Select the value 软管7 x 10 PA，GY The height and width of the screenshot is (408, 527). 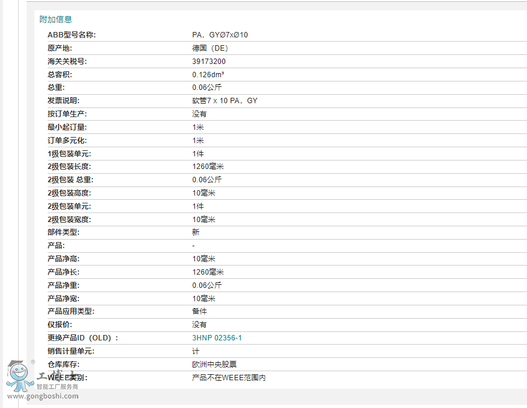(225, 100)
